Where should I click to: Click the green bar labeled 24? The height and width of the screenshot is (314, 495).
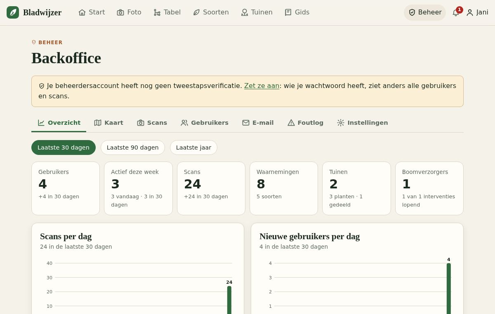pyautogui.click(x=229, y=300)
